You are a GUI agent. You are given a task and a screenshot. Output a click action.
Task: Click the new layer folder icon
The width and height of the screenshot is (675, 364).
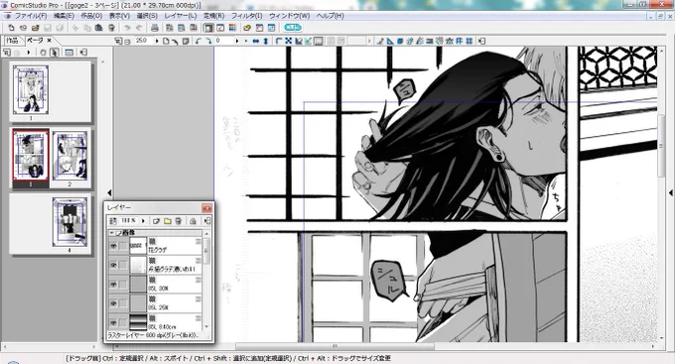click(x=168, y=221)
